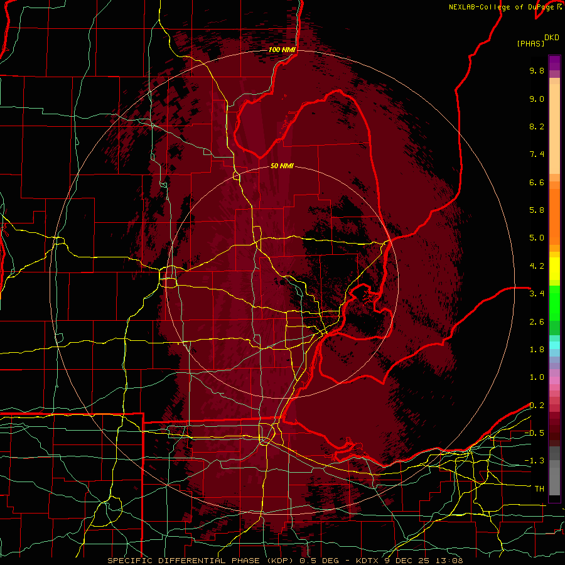Click the purple top segment of color bar
The height and width of the screenshot is (565, 565).
click(x=554, y=63)
